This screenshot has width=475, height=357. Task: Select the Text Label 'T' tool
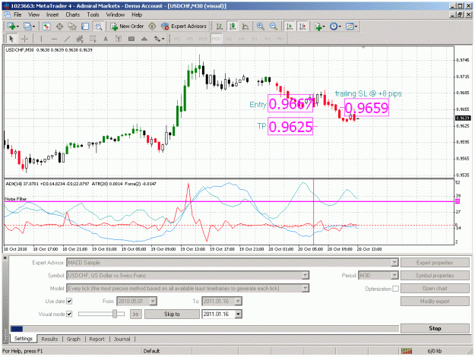point(119,39)
